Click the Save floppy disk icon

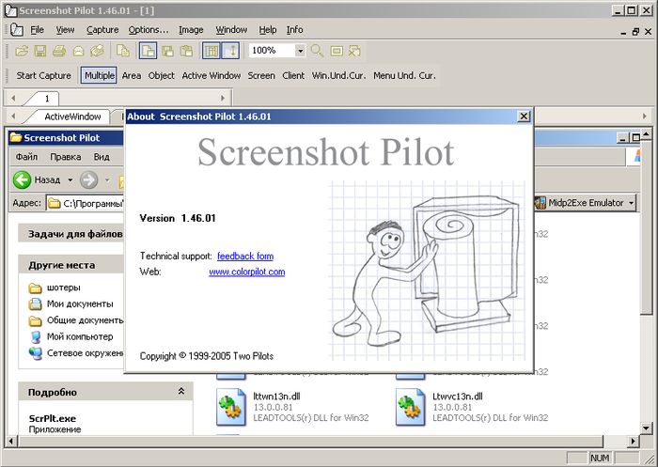[x=40, y=51]
